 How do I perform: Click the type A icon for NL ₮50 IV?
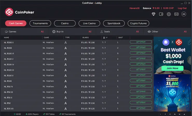pos(66,87)
